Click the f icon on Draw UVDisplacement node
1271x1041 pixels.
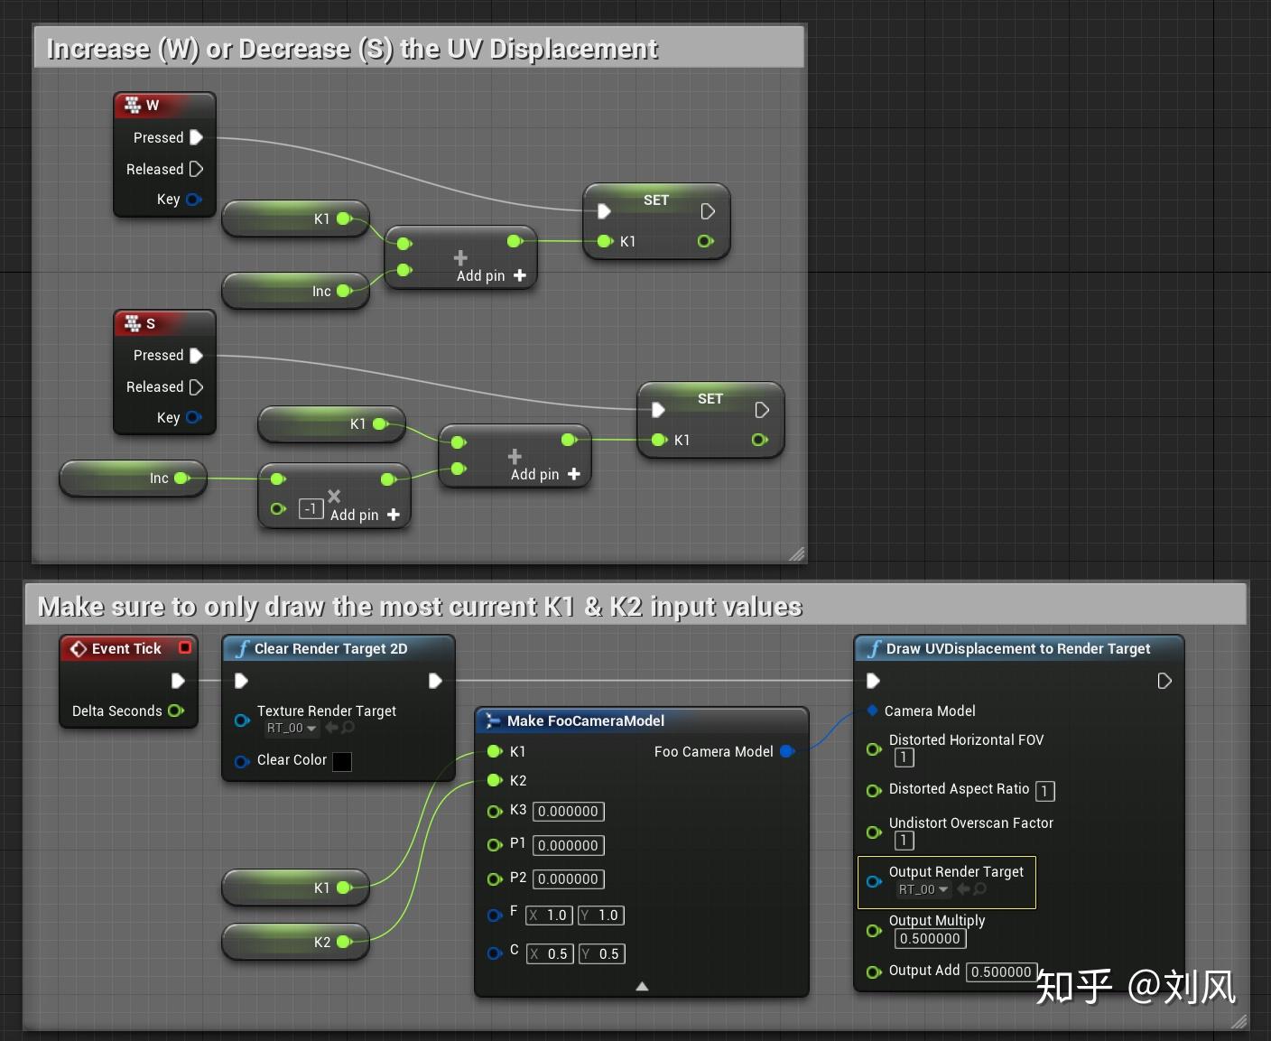pos(875,648)
